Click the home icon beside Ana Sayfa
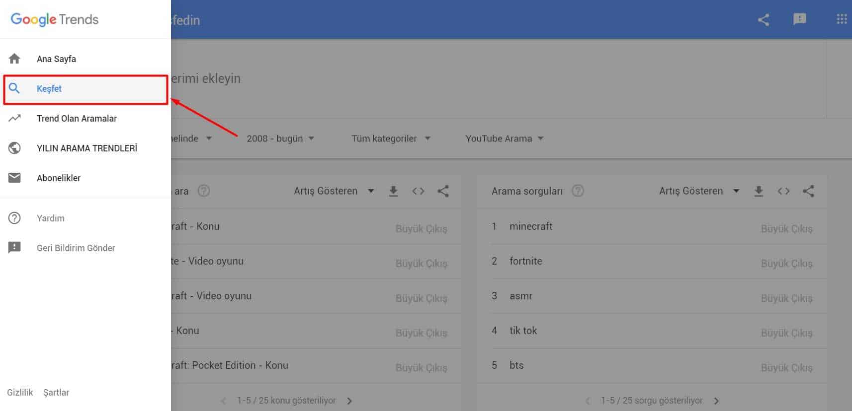The width and height of the screenshot is (852, 411). pos(14,59)
